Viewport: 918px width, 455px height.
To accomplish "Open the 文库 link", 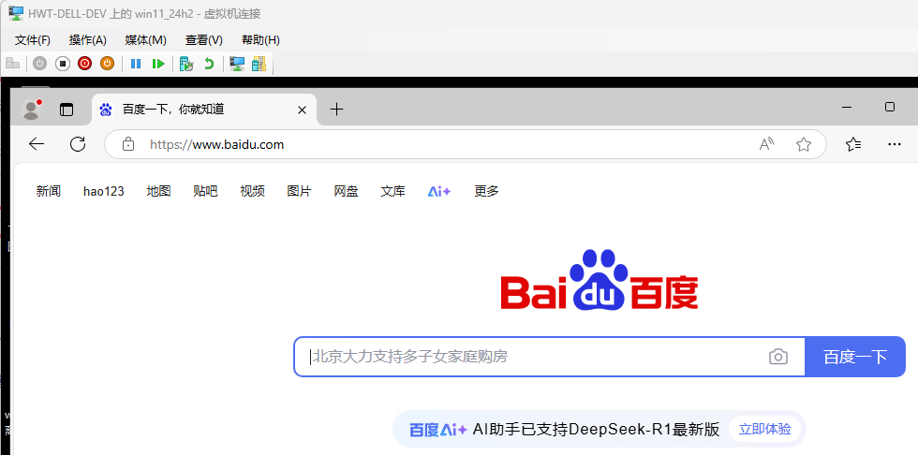I will [392, 191].
